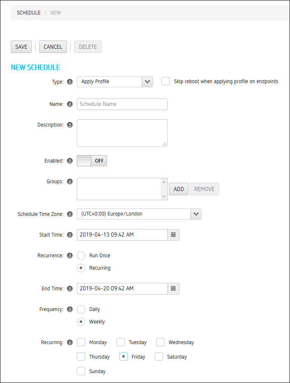Click REMOVE next to the Groups list
Viewport: 290px width, 383px height.
tap(204, 189)
